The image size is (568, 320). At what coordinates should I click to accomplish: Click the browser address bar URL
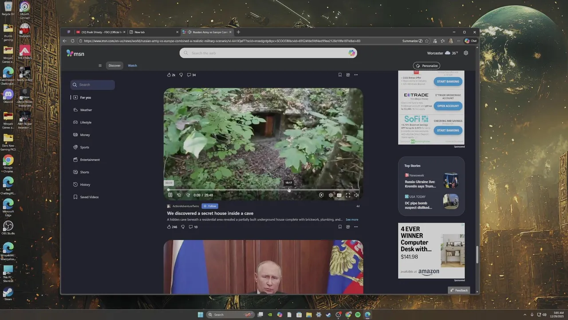coord(222,41)
